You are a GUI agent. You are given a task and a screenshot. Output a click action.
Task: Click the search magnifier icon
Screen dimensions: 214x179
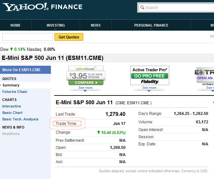tap(142, 8)
